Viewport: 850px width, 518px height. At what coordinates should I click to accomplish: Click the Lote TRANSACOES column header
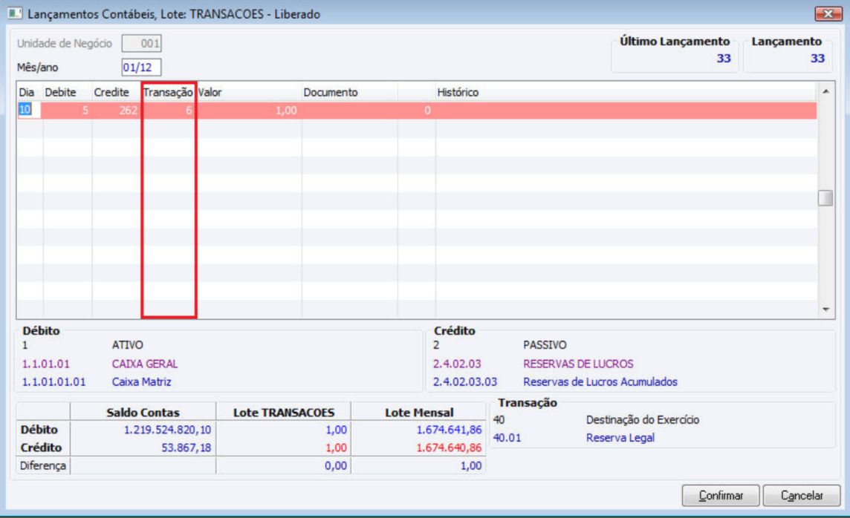(x=284, y=413)
